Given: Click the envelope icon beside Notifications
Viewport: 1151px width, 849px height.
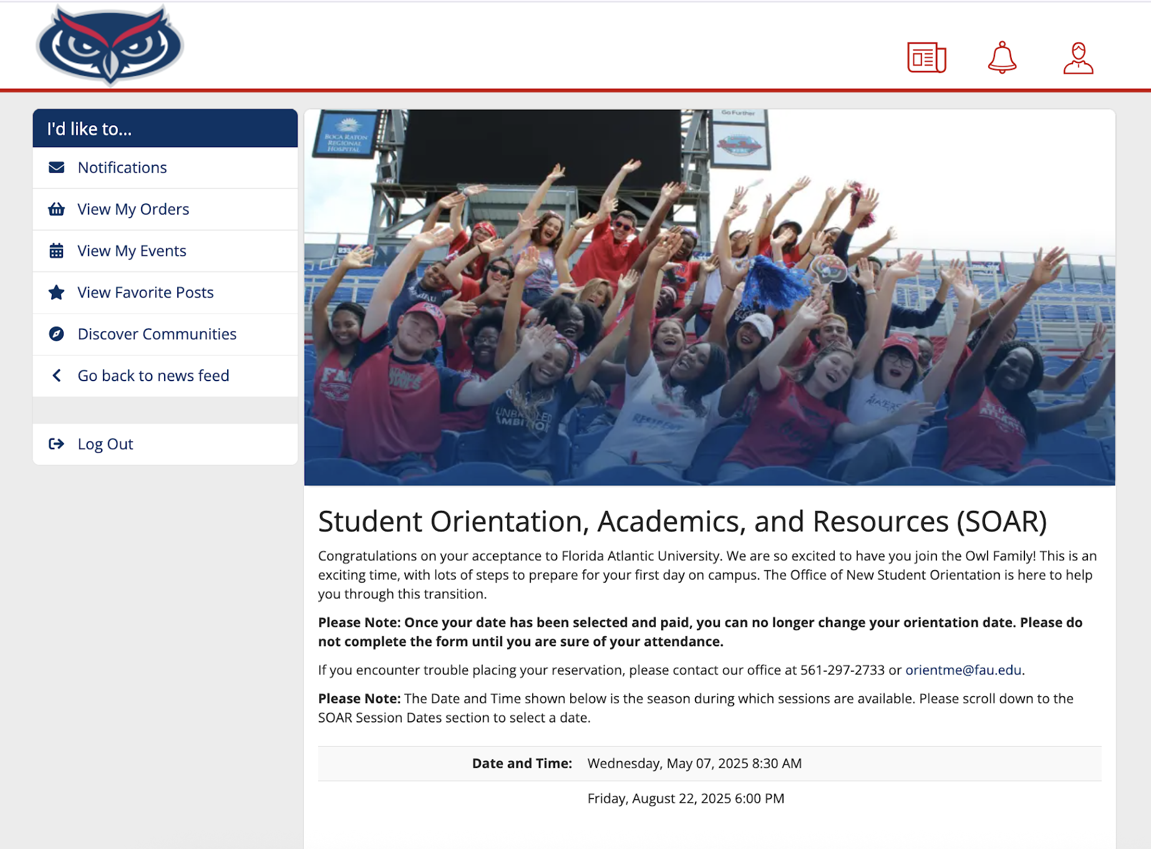Looking at the screenshot, I should coord(57,168).
